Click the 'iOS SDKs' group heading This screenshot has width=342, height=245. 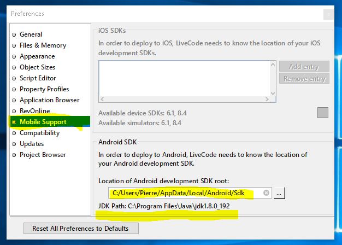112,31
